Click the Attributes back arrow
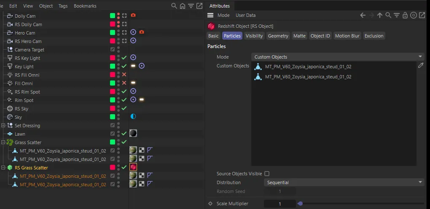The height and width of the screenshot is (209, 430). point(363,15)
